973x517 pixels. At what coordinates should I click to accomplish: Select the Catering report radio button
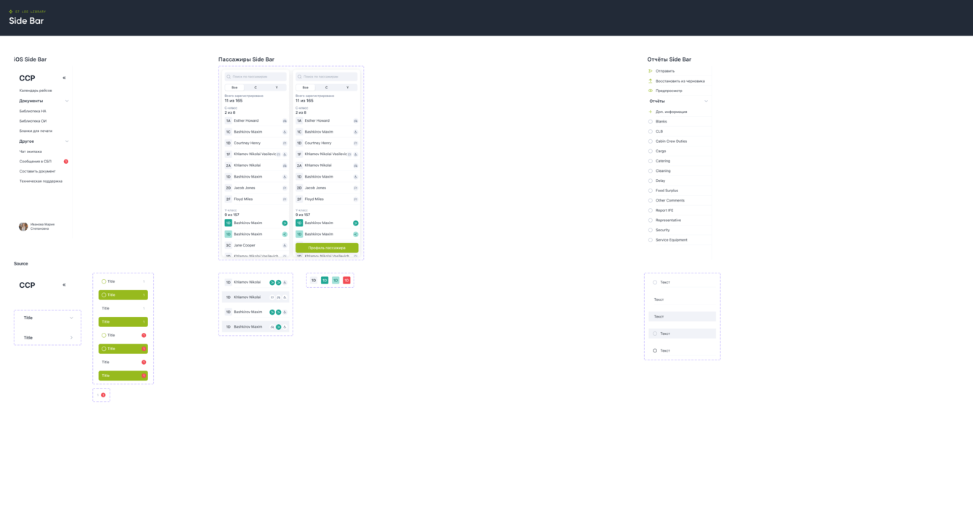[651, 161]
